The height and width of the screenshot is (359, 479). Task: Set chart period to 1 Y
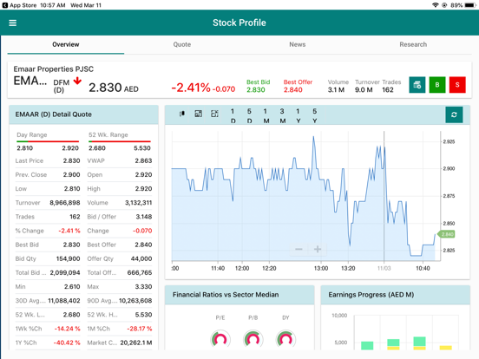point(299,116)
